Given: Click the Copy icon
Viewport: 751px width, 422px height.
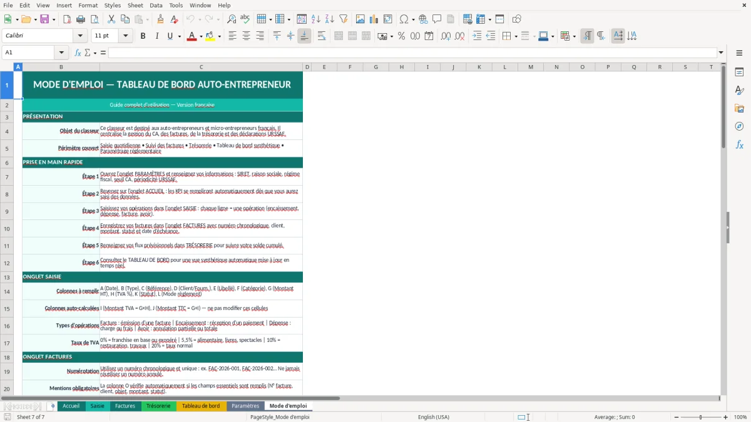Looking at the screenshot, I should click(125, 19).
